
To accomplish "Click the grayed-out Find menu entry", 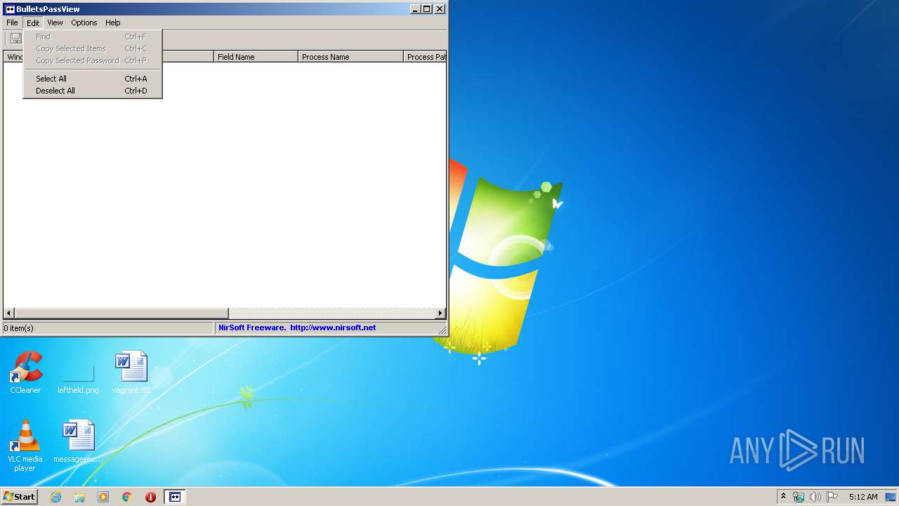I will tap(92, 37).
